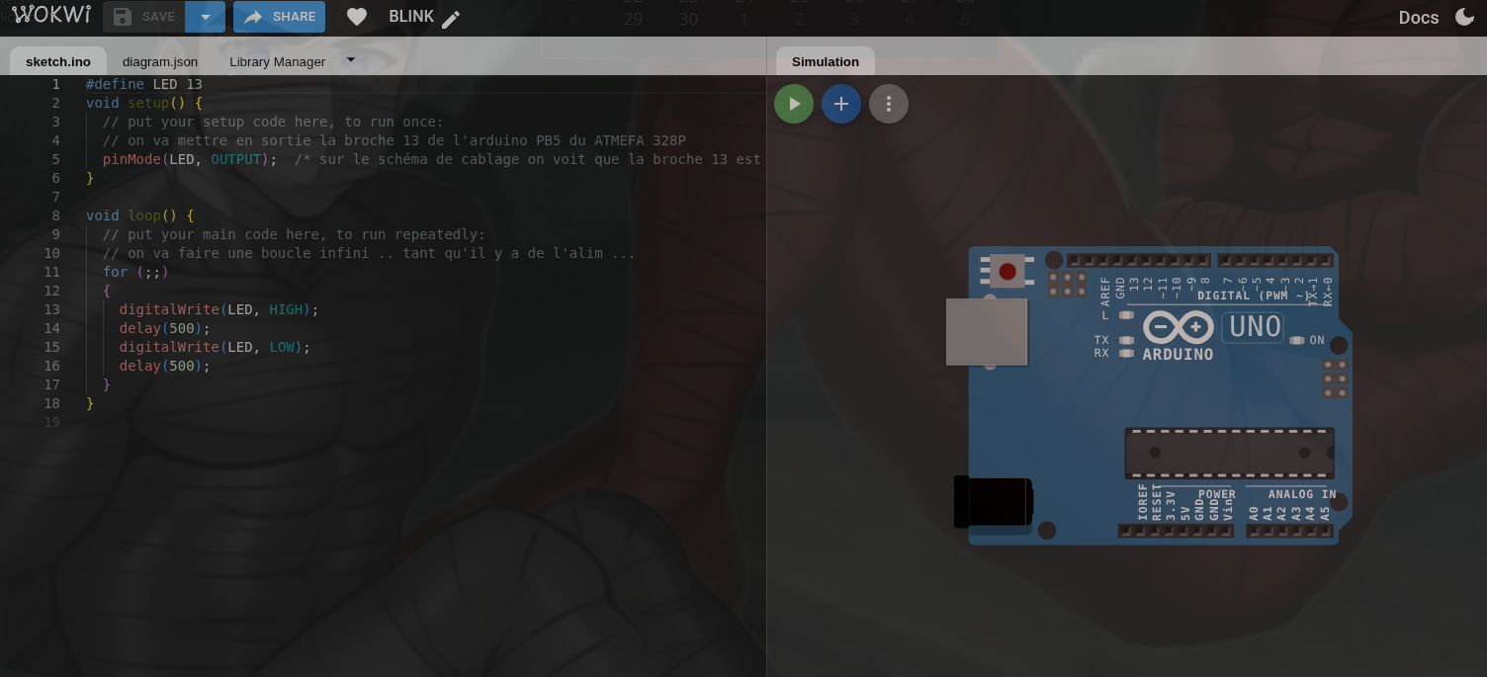Click the ATmega chip on the board

coord(1229,453)
